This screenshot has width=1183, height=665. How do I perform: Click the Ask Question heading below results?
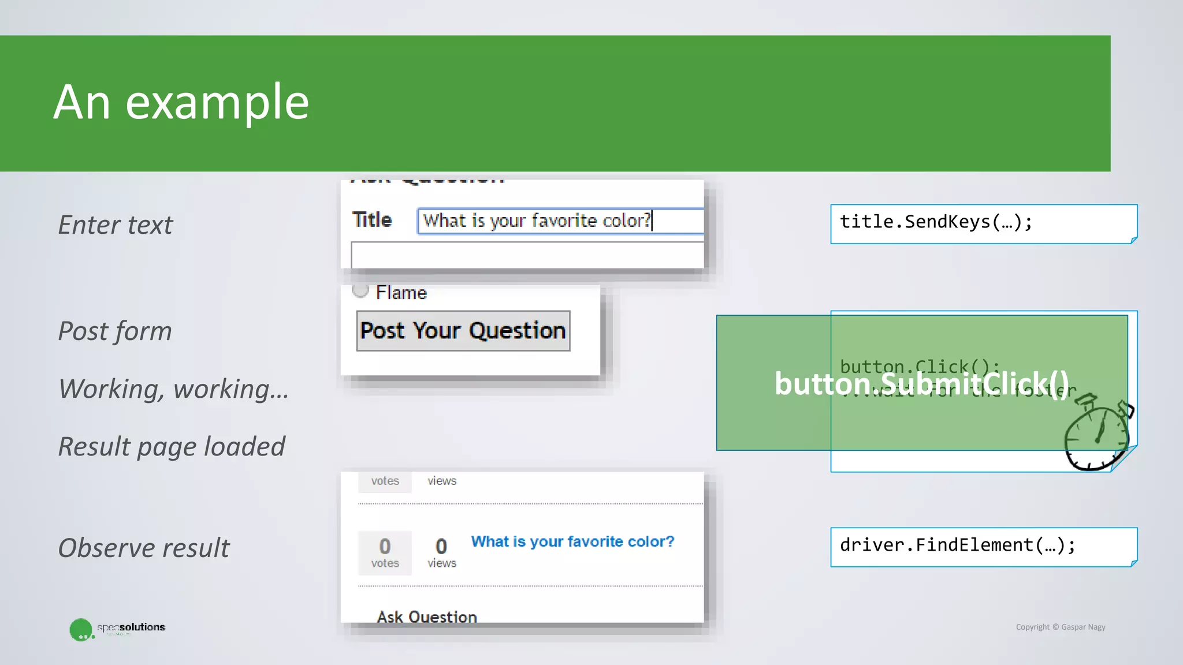tap(427, 617)
